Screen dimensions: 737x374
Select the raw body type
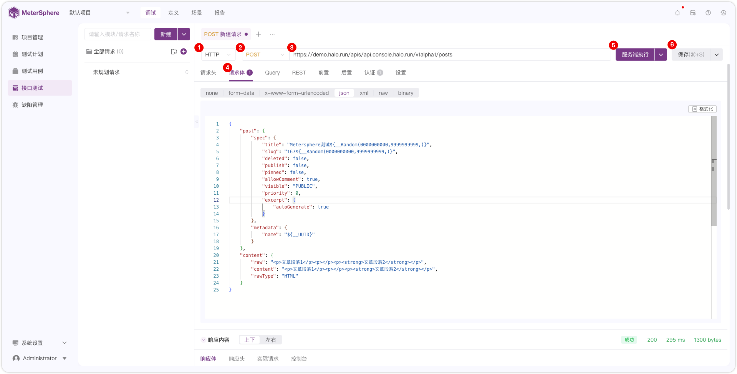click(383, 93)
